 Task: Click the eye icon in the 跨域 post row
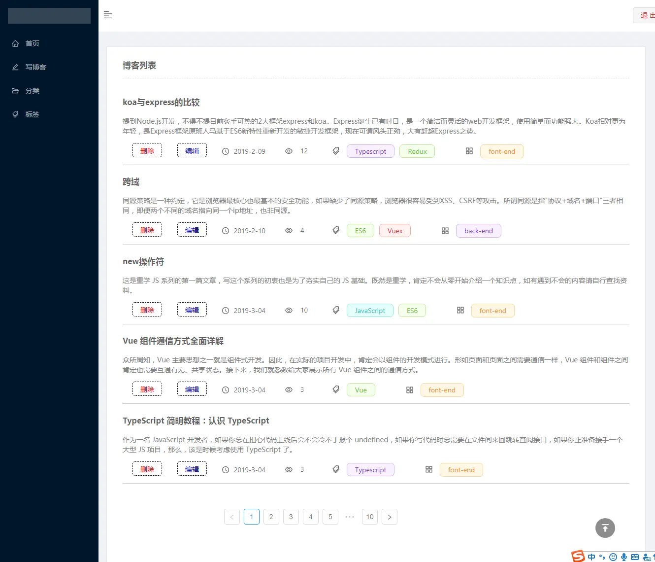click(x=289, y=231)
